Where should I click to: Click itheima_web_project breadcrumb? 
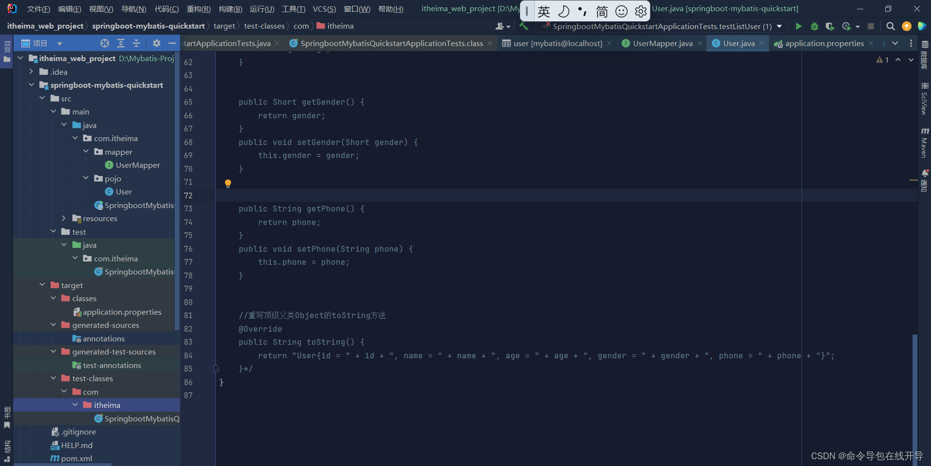click(45, 26)
